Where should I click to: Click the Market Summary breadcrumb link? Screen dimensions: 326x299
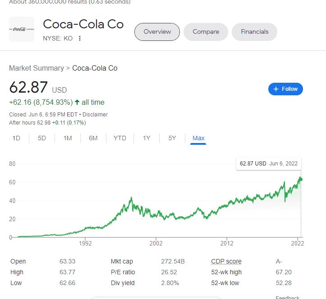37,68
